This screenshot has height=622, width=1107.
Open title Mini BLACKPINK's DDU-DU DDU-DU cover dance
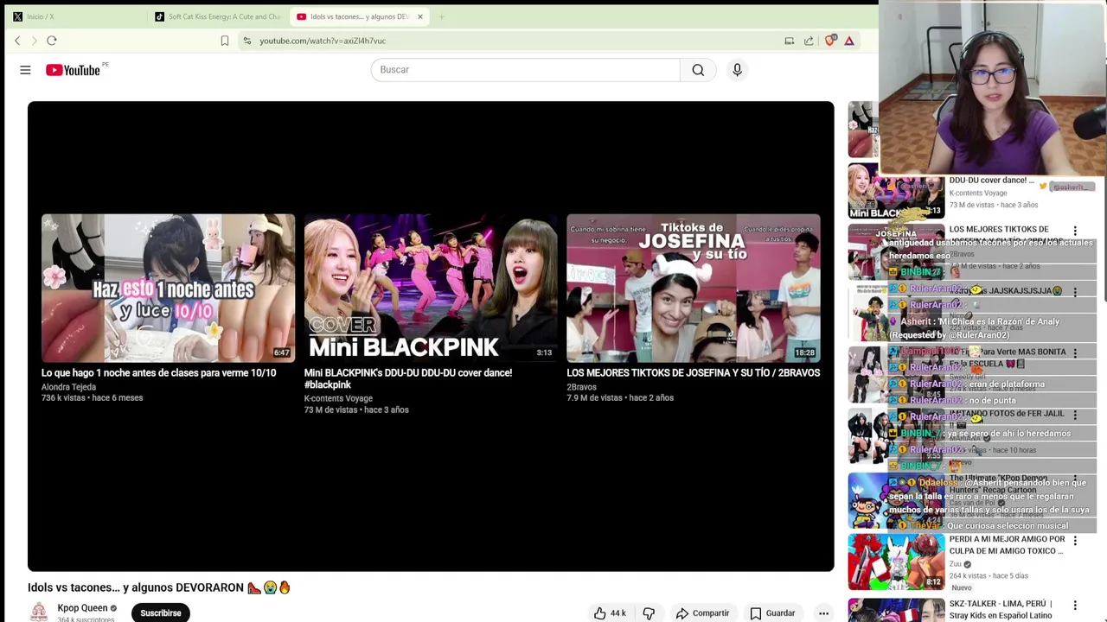[408, 378]
